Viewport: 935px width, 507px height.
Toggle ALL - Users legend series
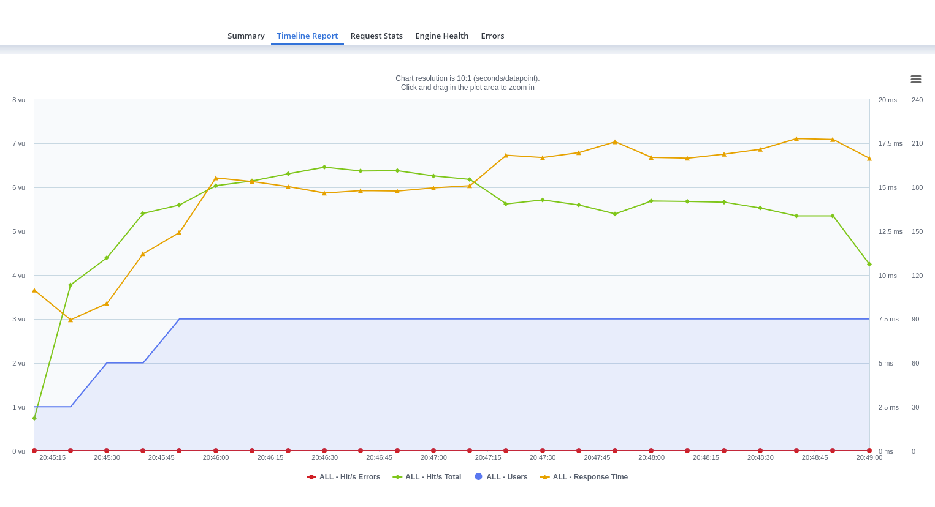tap(501, 477)
